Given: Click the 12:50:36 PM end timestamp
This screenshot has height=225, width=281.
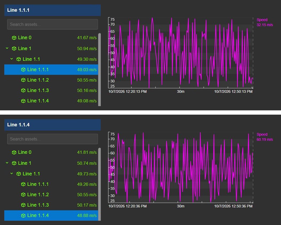Looking at the screenshot, I should tap(233, 206).
